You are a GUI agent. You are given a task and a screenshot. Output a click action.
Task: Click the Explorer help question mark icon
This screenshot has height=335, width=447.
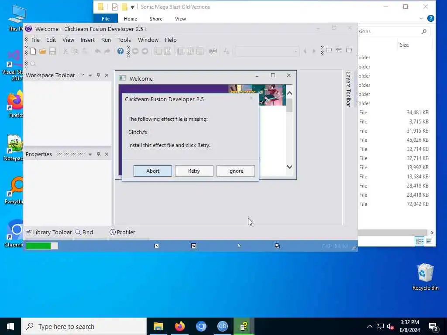coord(431,18)
